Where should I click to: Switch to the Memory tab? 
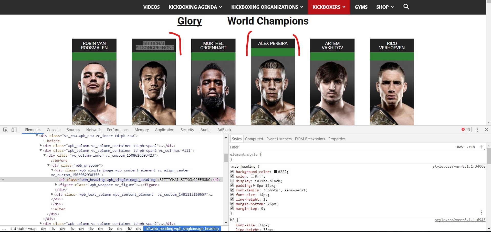(142, 130)
